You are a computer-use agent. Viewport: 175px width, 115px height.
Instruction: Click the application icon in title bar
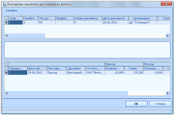coord(5,4)
